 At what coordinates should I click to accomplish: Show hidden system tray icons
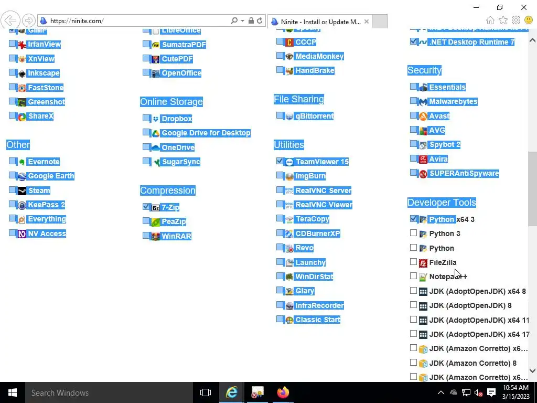pyautogui.click(x=441, y=393)
